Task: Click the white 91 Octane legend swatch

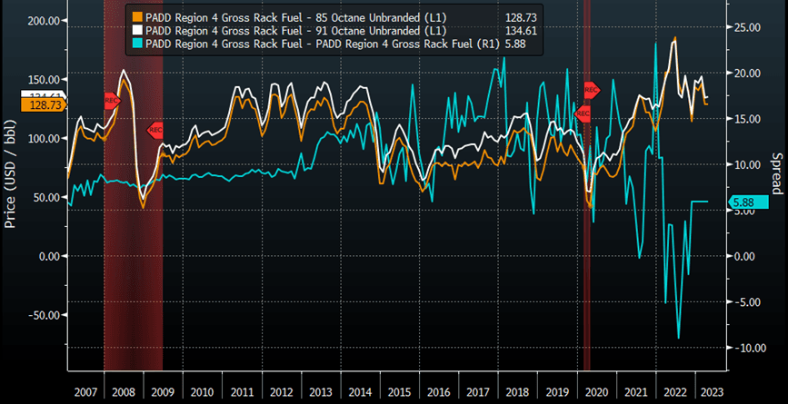Action: coord(138,31)
